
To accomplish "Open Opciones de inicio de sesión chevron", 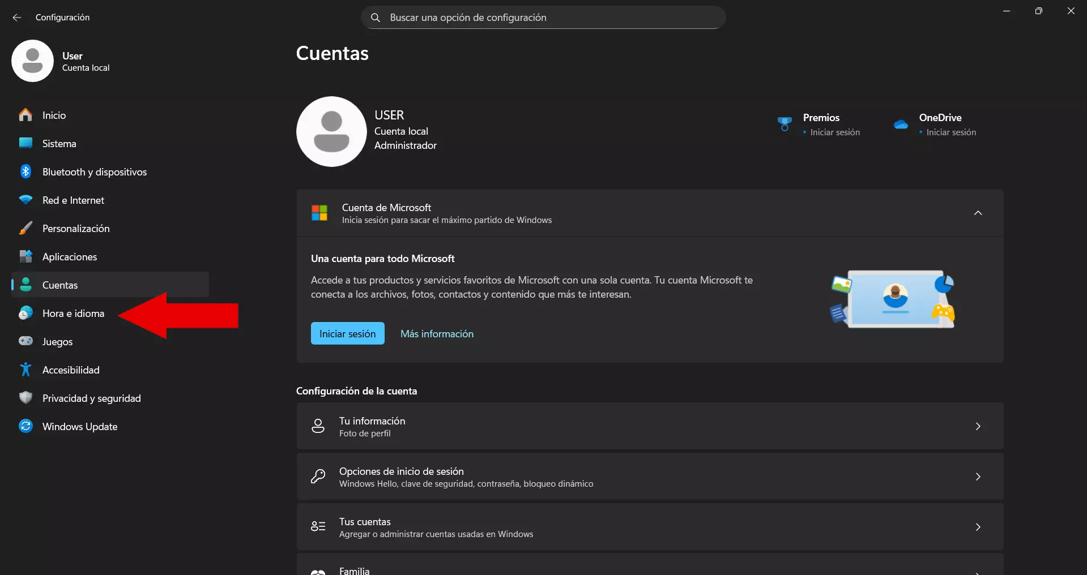I will click(978, 477).
